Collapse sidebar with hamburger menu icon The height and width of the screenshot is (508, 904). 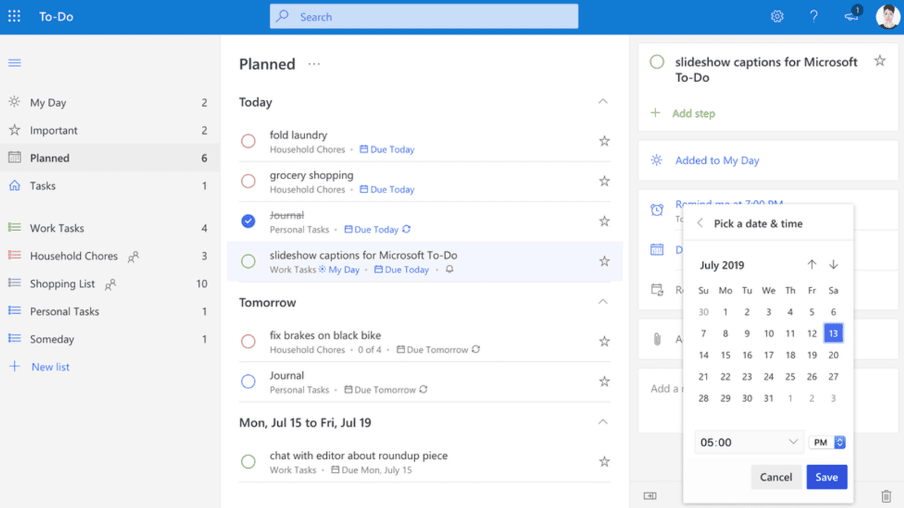14,62
